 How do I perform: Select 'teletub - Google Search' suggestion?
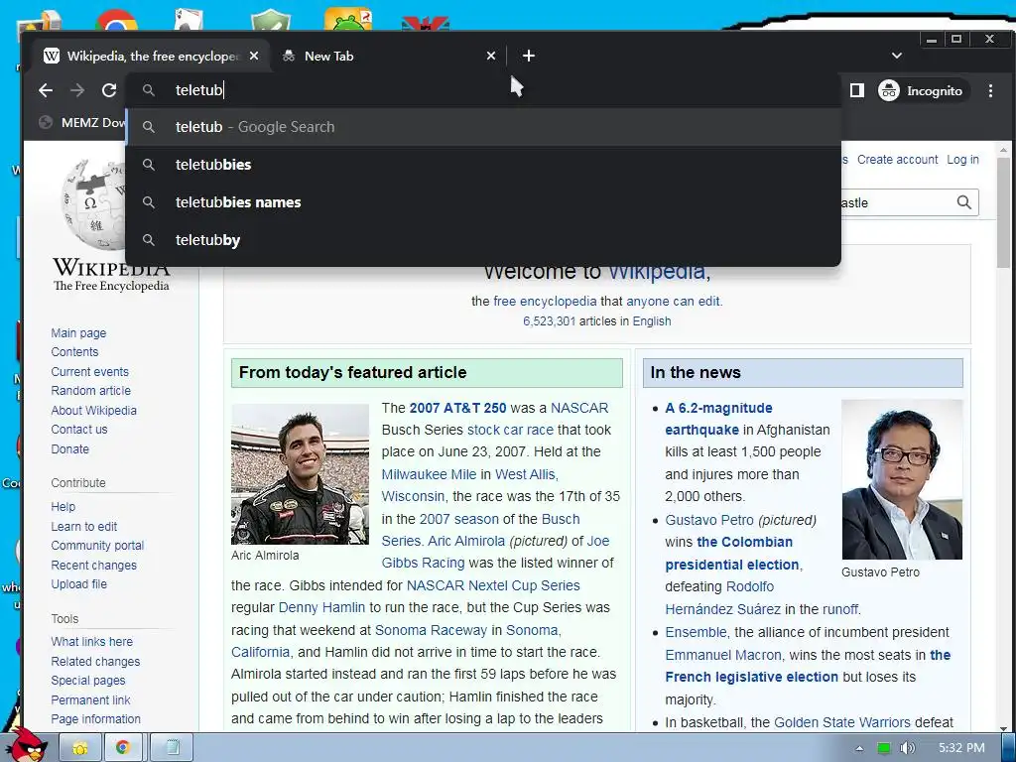[x=483, y=127]
